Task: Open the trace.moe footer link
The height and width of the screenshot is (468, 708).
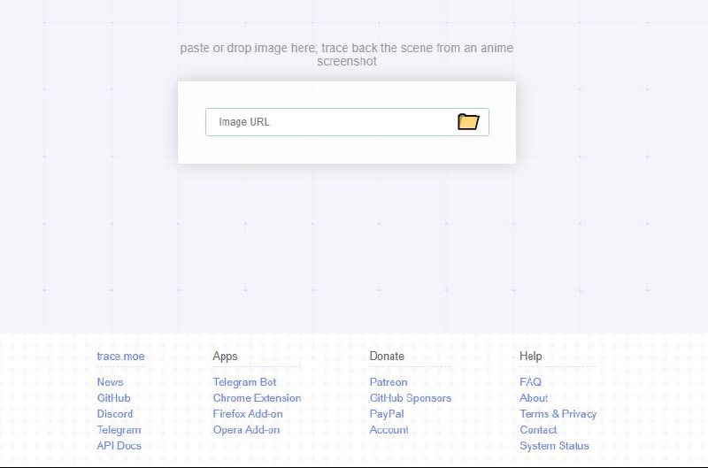Action: 120,357
